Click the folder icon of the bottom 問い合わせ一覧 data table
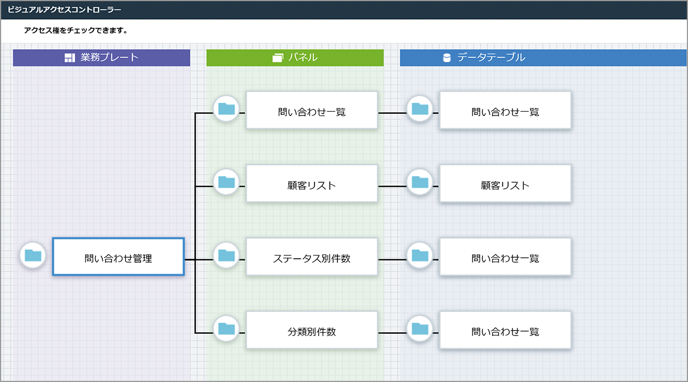The height and width of the screenshot is (382, 688). pyautogui.click(x=420, y=329)
